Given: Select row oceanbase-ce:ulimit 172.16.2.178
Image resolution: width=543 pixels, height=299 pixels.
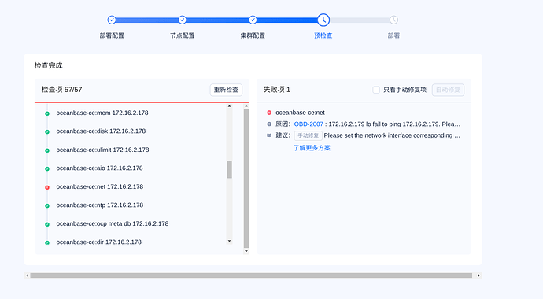Looking at the screenshot, I should tap(102, 149).
